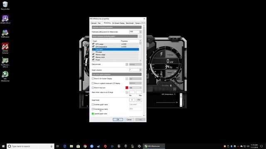Screen dimensions: 266x149
Task: Click Cancel button in properties dialog
Action: pos(129,120)
